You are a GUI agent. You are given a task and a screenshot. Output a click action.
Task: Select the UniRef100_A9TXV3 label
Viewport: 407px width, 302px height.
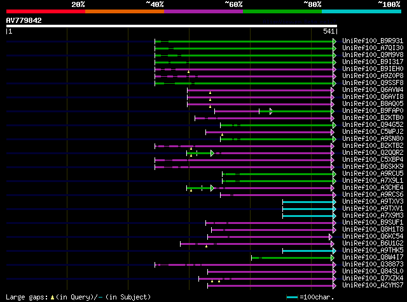(x=373, y=202)
